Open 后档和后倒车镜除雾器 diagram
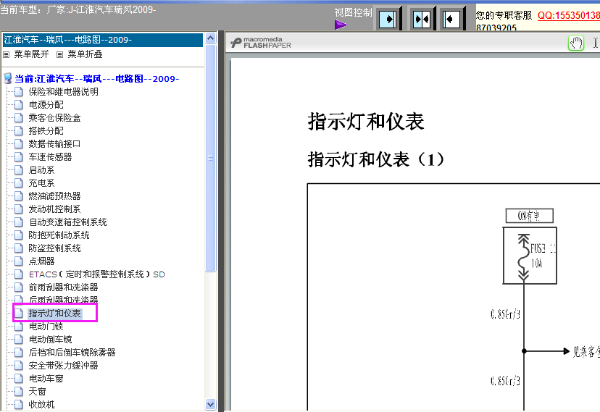The height and width of the screenshot is (412, 600). [72, 353]
